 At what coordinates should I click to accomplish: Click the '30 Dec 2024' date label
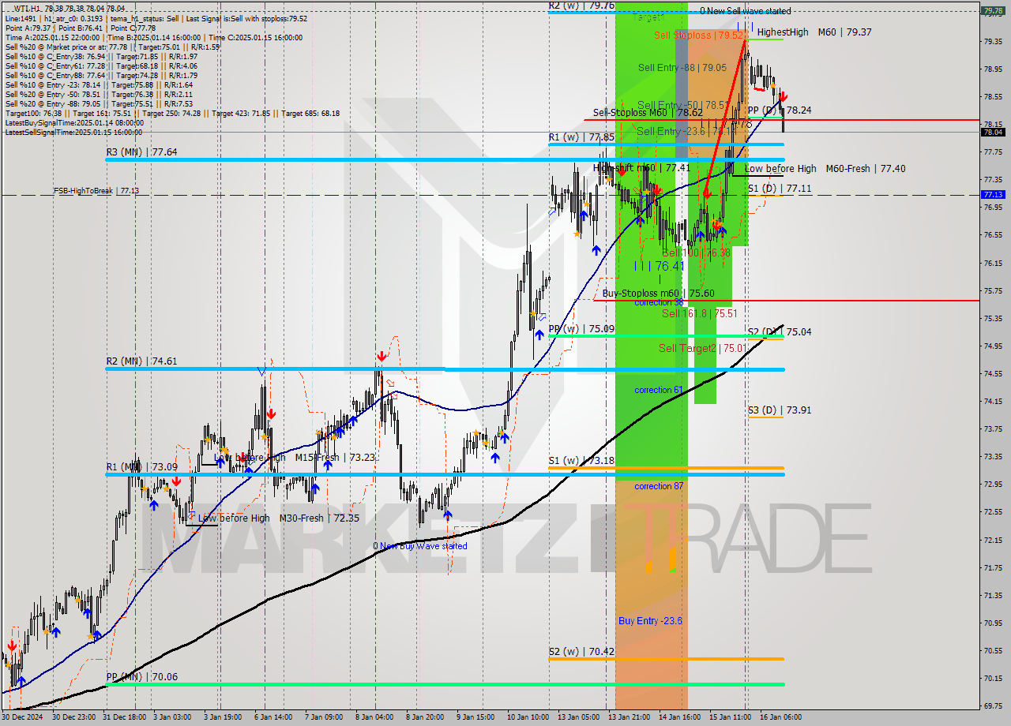pos(24,717)
